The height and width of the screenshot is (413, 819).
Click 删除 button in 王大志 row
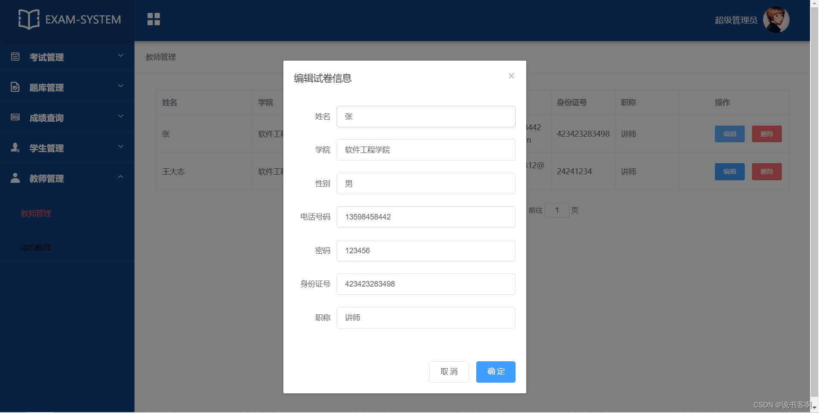tap(767, 172)
